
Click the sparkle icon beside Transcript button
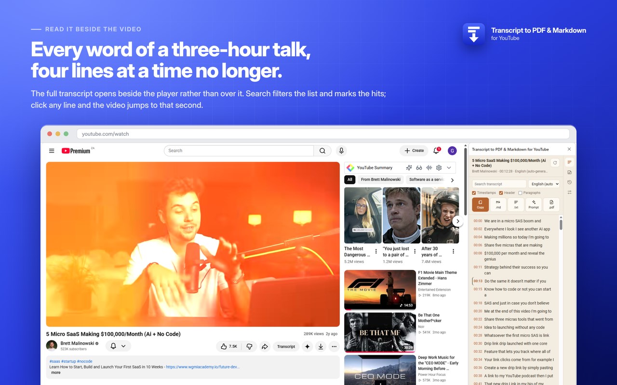click(307, 346)
